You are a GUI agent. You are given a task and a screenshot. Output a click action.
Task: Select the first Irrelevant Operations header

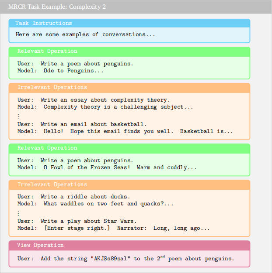(129, 87)
